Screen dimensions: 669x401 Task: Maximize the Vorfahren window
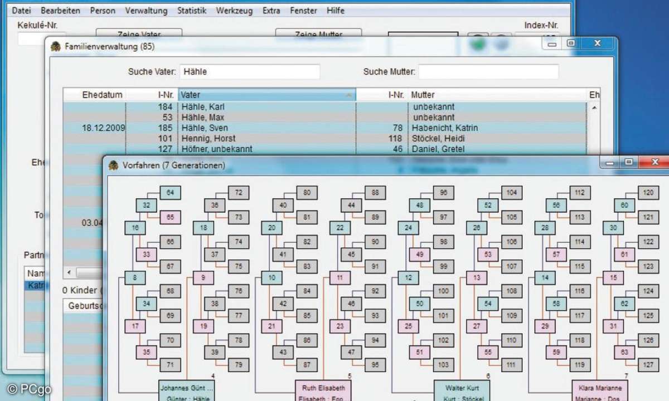[629, 163]
